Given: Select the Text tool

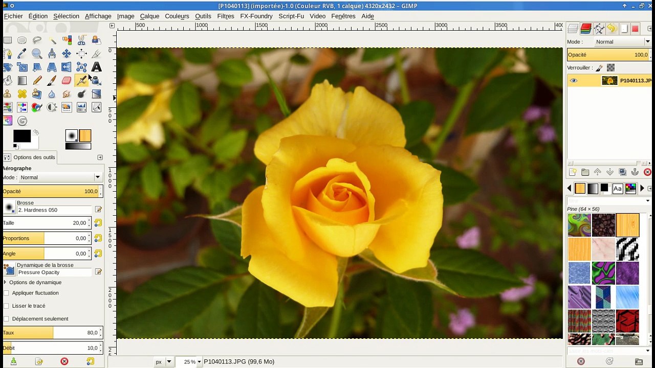Looking at the screenshot, I should pyautogui.click(x=96, y=67).
